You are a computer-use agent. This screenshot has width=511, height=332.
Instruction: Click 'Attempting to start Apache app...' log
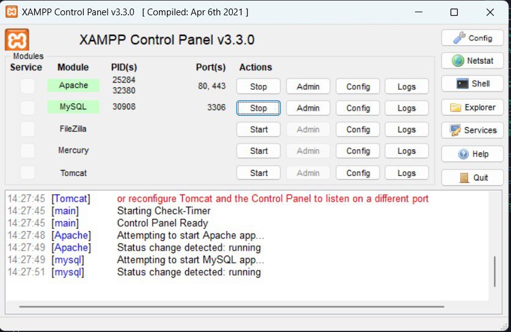(x=191, y=235)
